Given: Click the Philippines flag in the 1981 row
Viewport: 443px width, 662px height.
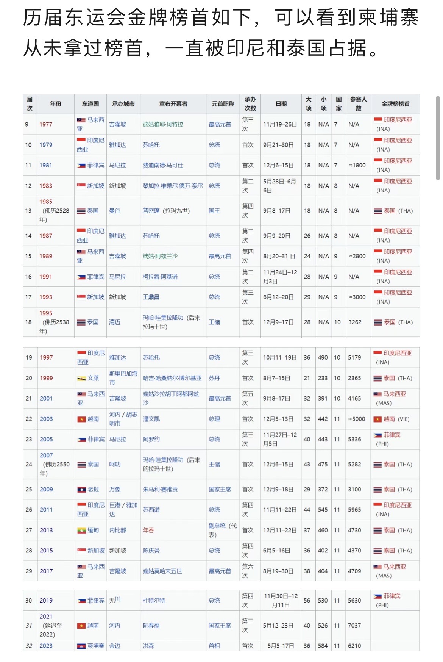Looking at the screenshot, I should [81, 166].
